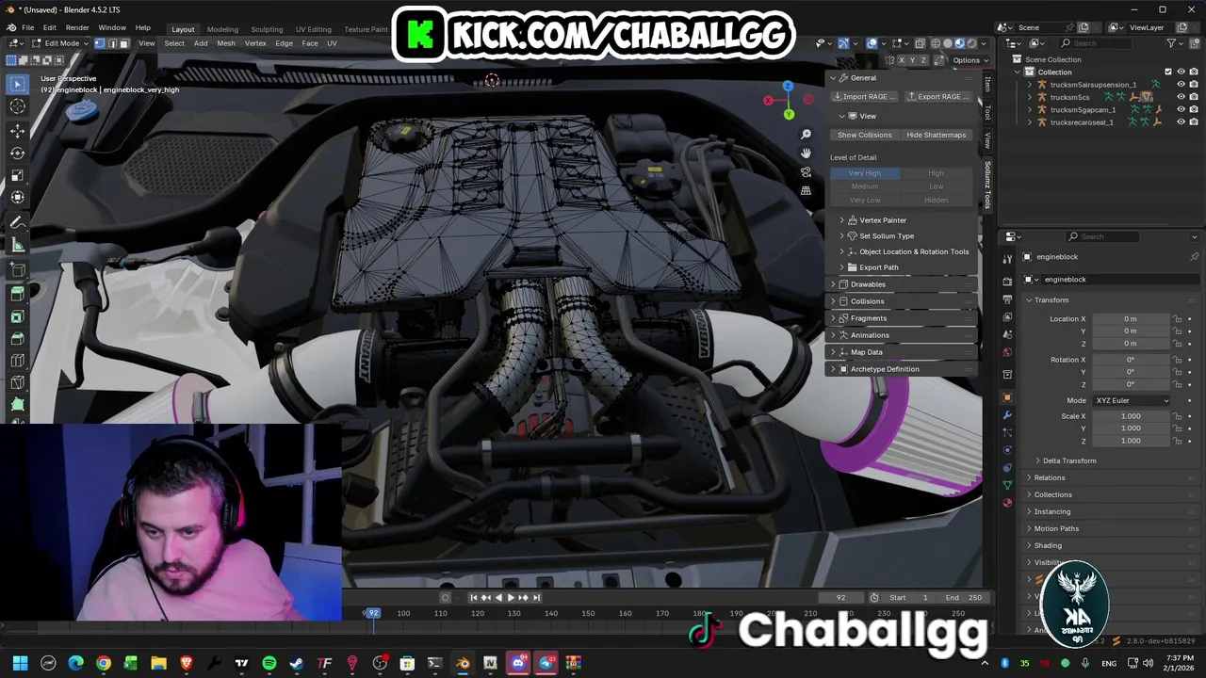Toggle viewport overlays

872,43
